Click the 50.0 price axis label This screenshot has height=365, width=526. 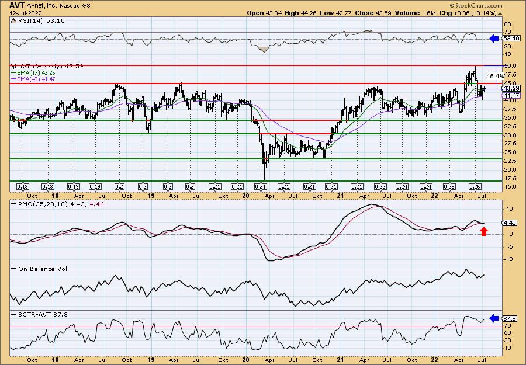(x=510, y=65)
